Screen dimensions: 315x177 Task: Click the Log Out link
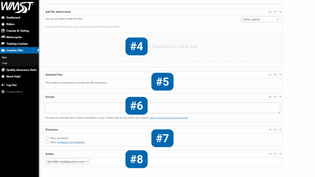(11, 85)
